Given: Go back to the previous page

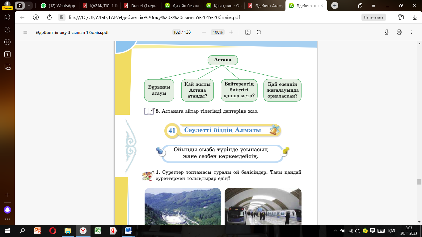Looking at the screenshot, I should tap(22, 17).
